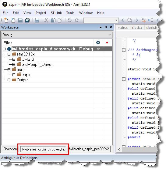The height and width of the screenshot is (169, 166).
Task: Click the blue project cube icon
Action: [9, 49]
